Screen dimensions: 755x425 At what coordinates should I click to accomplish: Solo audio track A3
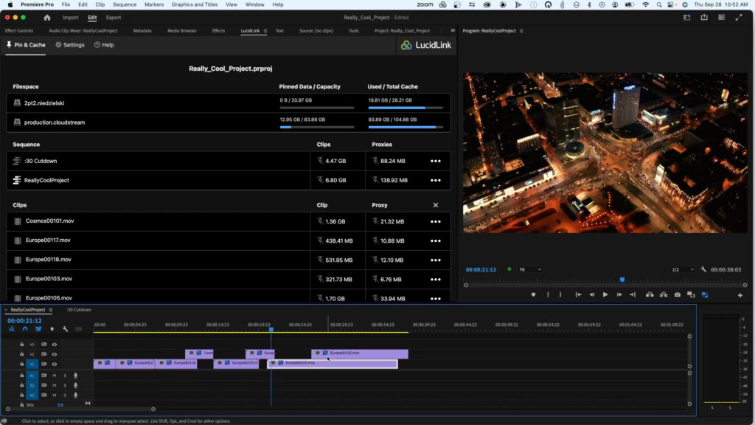point(65,395)
